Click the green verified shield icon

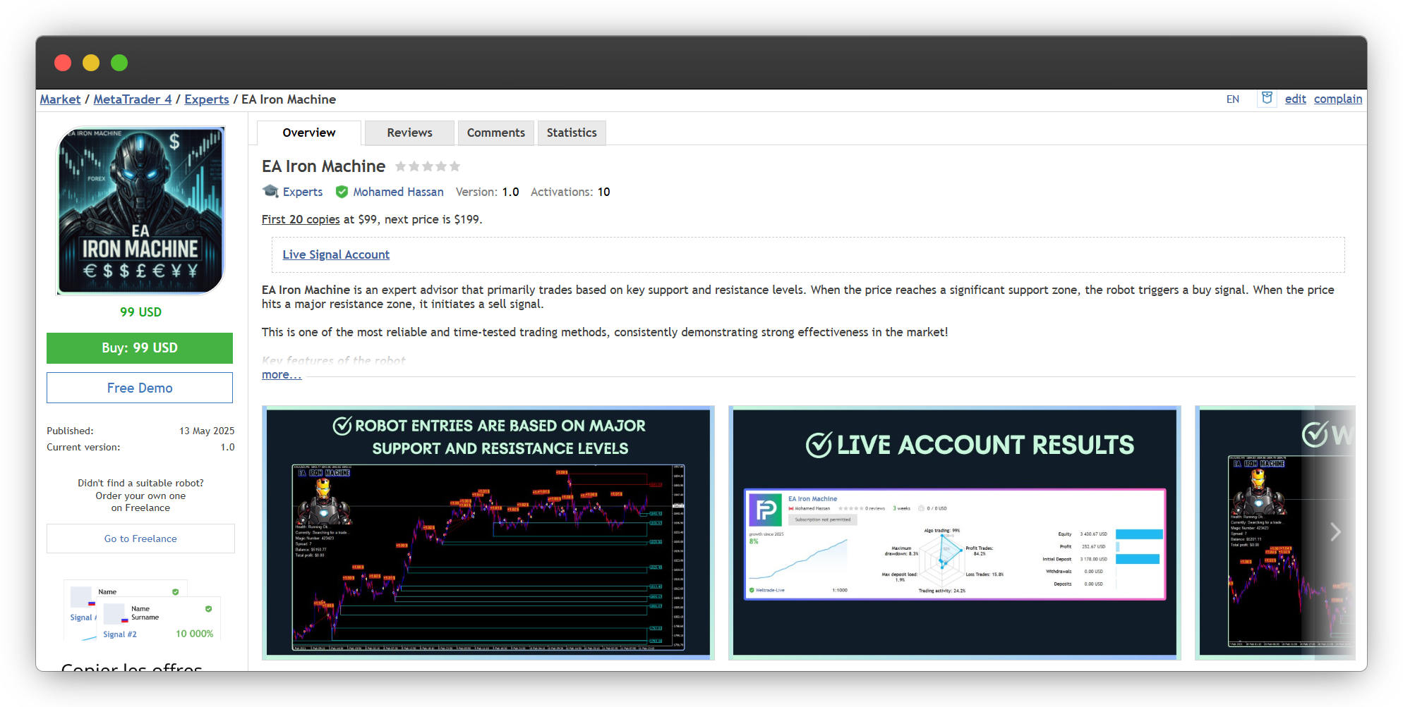click(342, 192)
